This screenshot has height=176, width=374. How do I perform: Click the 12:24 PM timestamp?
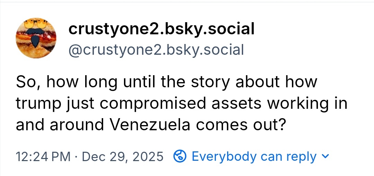[43, 157]
